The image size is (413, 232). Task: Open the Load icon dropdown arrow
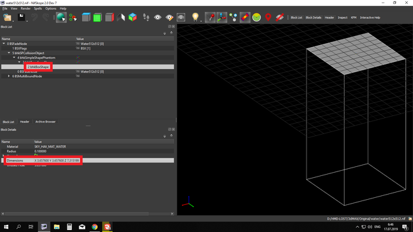(13, 21)
